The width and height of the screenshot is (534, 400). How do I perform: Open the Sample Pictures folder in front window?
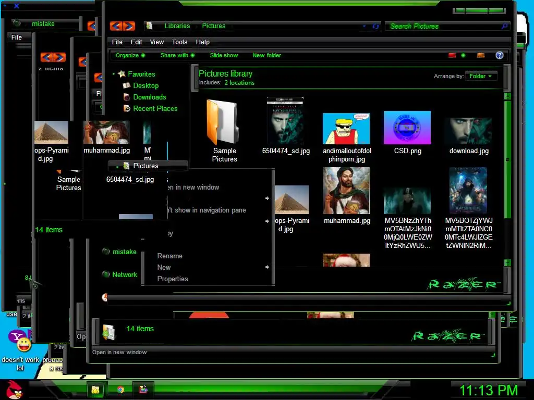click(223, 122)
